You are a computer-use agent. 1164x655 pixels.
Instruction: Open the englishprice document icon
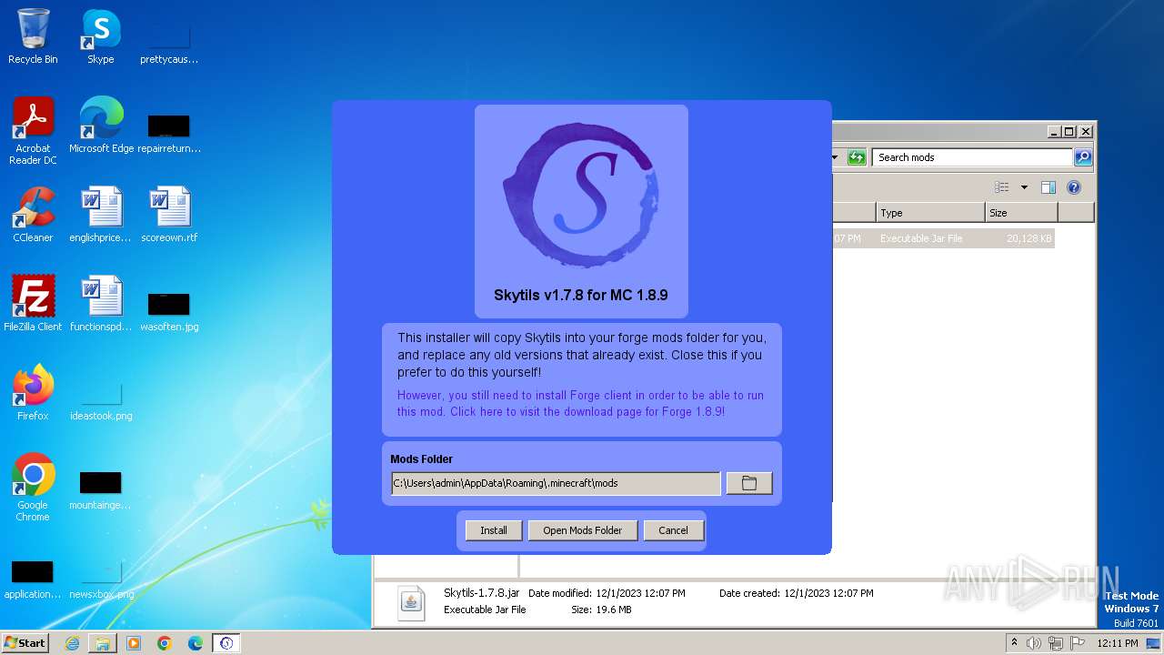point(101,215)
